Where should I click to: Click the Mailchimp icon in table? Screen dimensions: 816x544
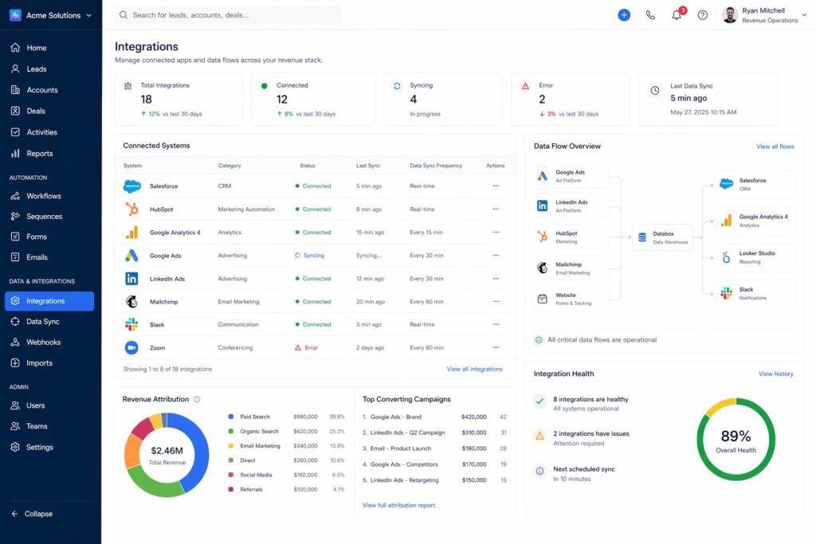[131, 301]
